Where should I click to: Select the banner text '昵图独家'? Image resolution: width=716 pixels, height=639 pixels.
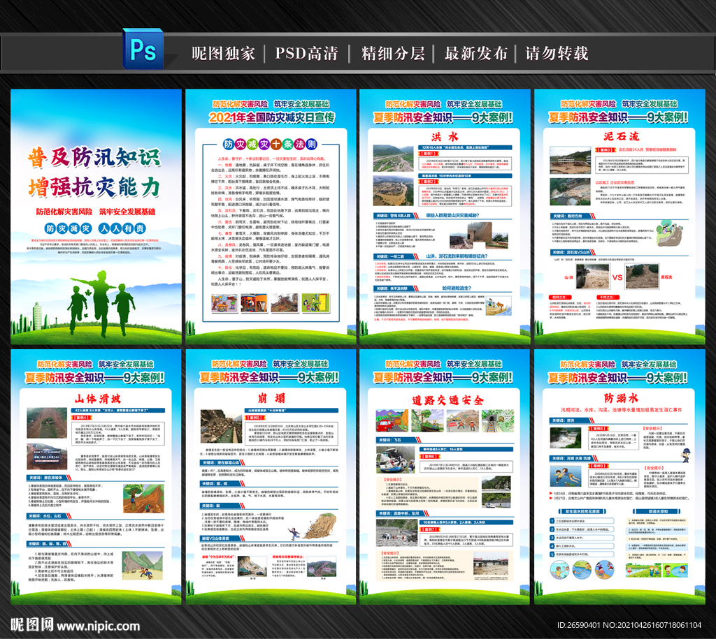(x=223, y=54)
